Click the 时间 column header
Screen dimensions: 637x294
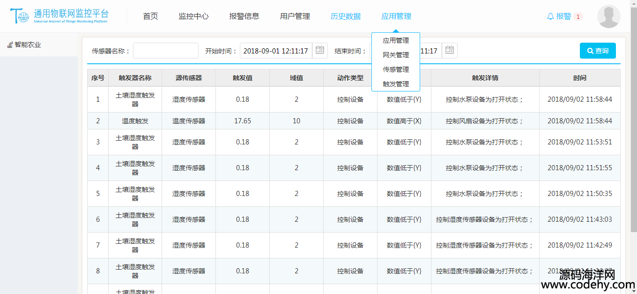(579, 78)
